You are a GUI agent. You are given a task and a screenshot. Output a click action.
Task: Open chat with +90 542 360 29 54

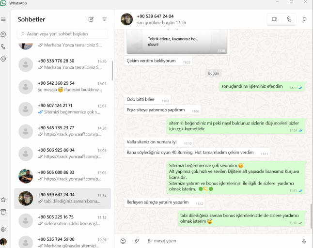click(63, 87)
